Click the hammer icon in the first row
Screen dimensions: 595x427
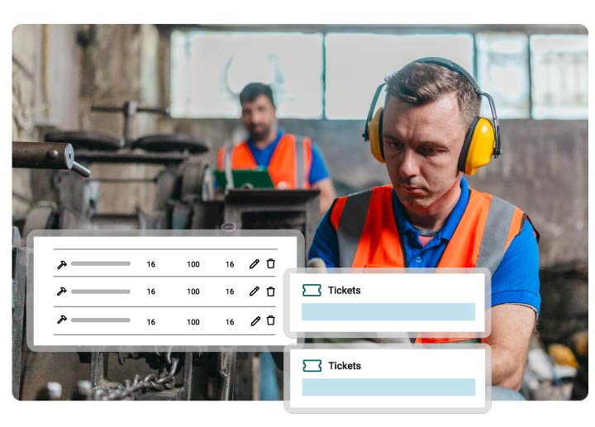click(x=62, y=264)
